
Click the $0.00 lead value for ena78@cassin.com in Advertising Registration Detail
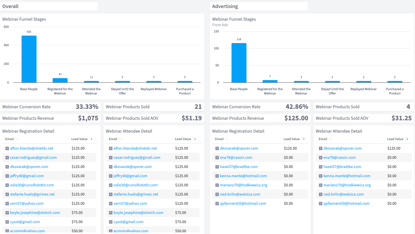[x=288, y=158]
